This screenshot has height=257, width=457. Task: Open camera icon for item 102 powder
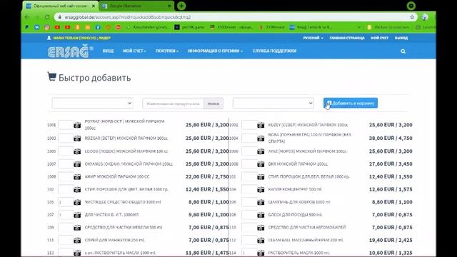click(x=77, y=189)
